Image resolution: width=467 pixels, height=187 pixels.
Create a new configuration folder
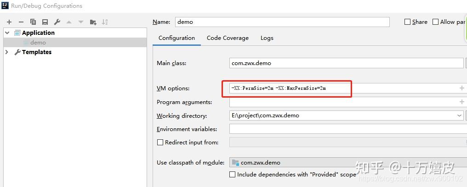point(93,22)
